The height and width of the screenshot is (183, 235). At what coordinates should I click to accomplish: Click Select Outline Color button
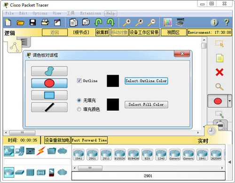[146, 81]
